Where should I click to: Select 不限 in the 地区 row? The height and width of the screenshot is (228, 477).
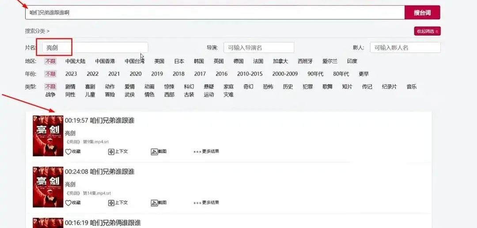coord(50,61)
